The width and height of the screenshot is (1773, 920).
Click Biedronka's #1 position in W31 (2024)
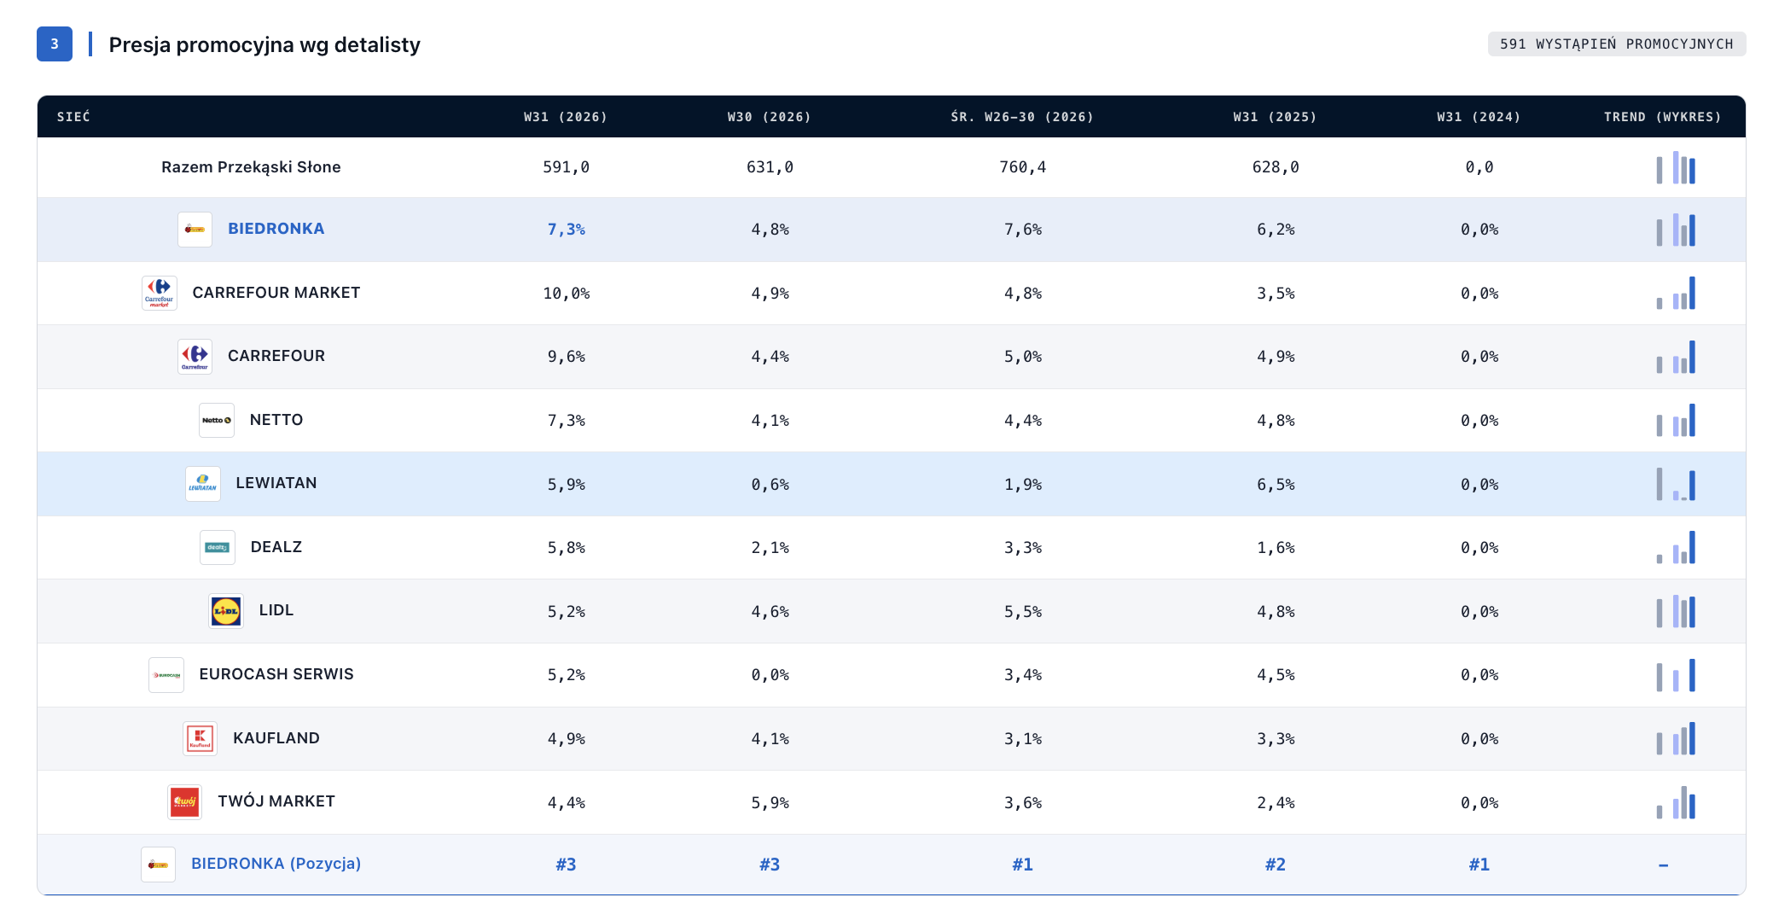tap(1479, 865)
